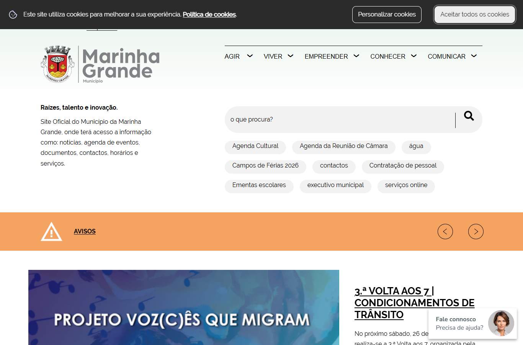This screenshot has width=523, height=345.
Task: Click the magnifying glass search icon
Action: click(469, 116)
